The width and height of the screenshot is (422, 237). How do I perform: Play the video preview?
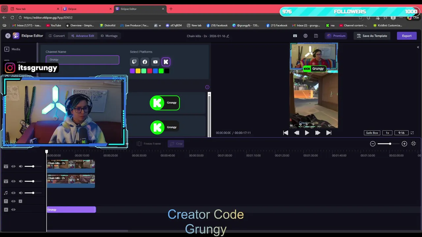click(x=307, y=133)
